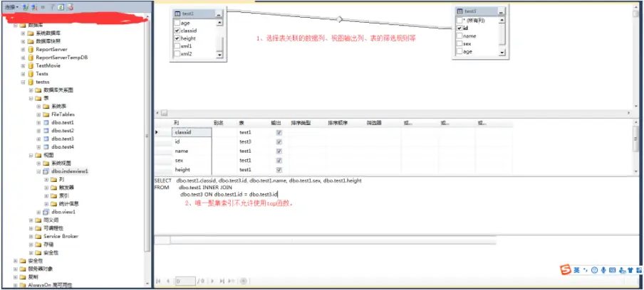The height and width of the screenshot is (290, 644).
Task: Select the TestMovie database icon
Action: pos(31,65)
